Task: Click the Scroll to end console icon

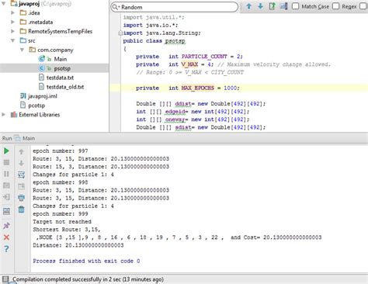Action: (x=21, y=186)
